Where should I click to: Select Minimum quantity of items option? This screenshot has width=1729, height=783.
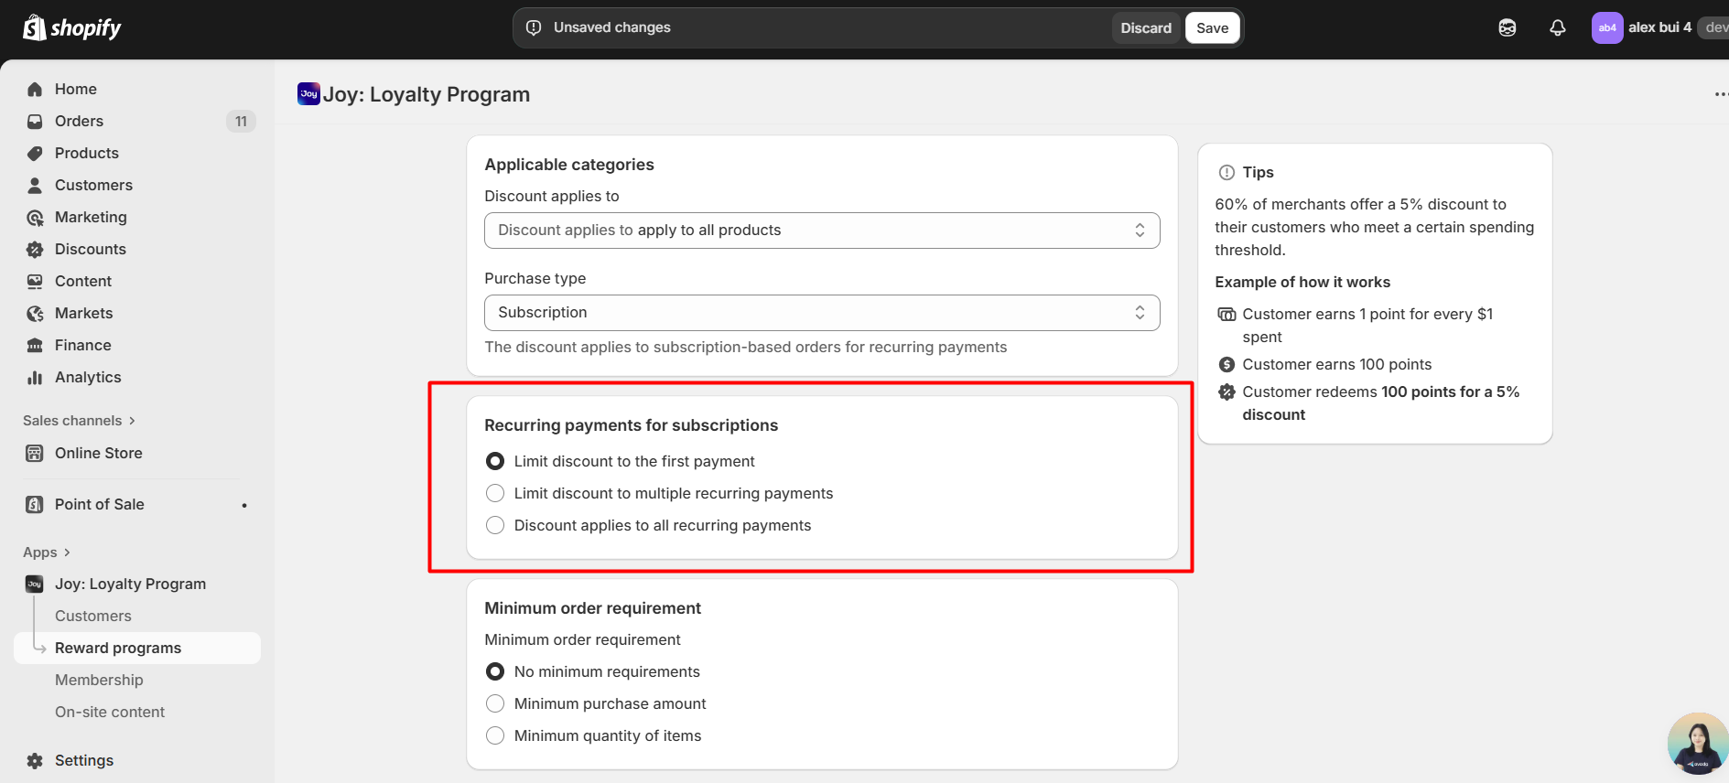pyautogui.click(x=495, y=736)
